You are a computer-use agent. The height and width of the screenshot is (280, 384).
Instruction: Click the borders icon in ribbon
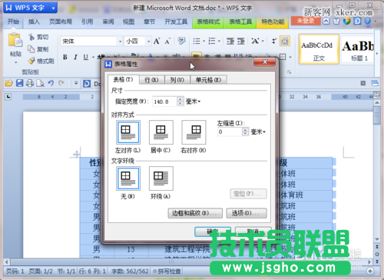click(283, 57)
